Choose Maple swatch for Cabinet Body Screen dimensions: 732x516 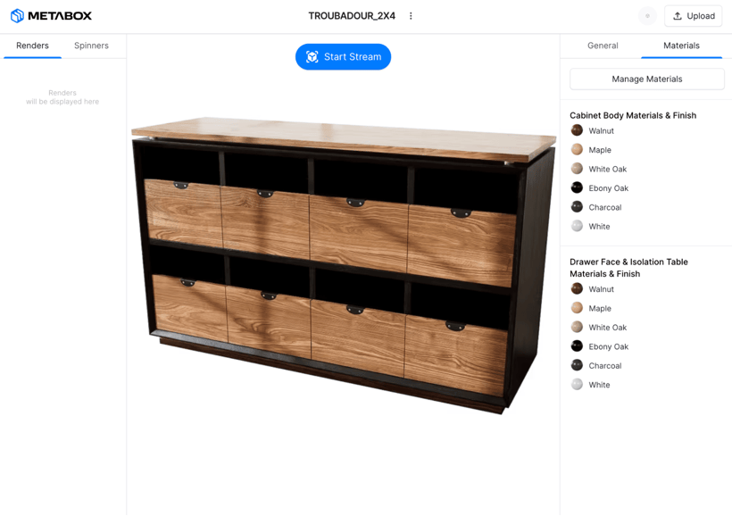pyautogui.click(x=577, y=149)
